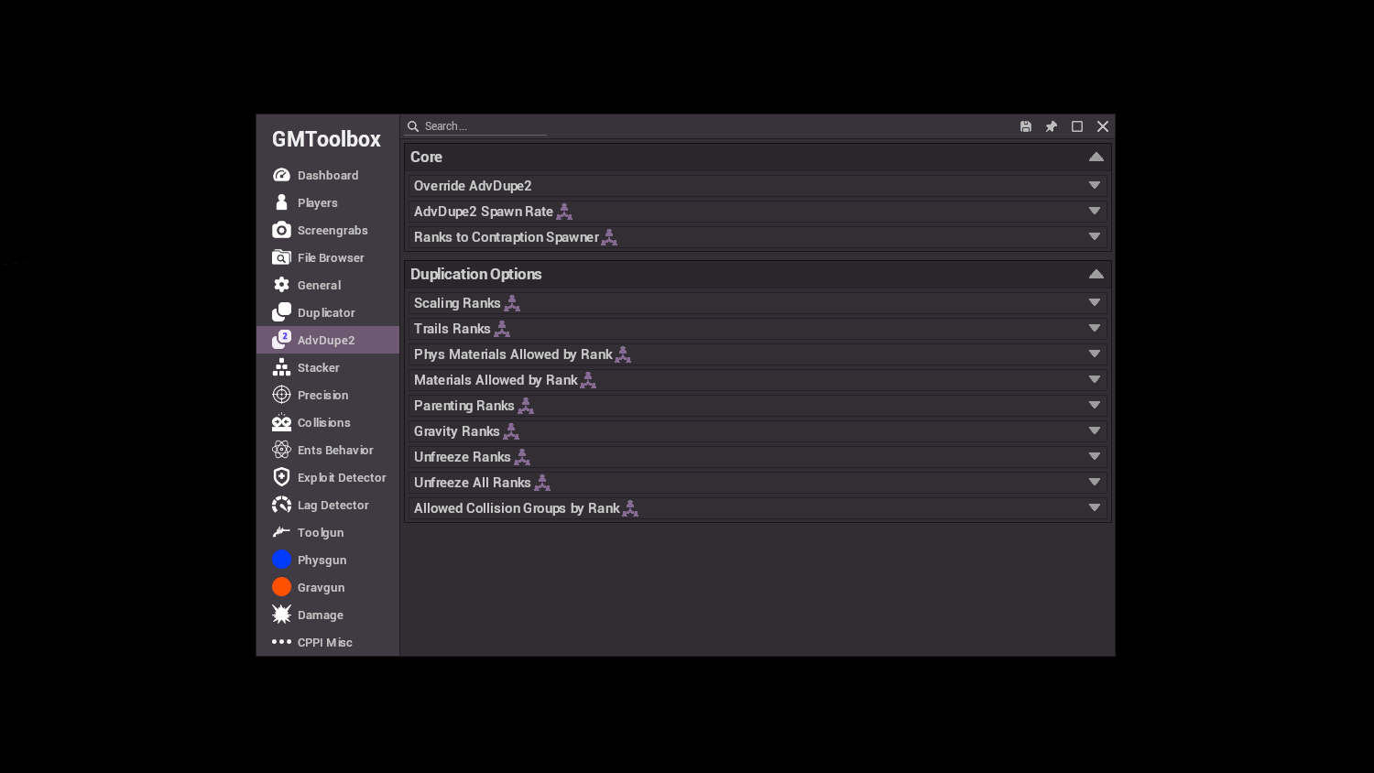Collapse the Duplication Options section
This screenshot has width=1374, height=773.
[1096, 274]
